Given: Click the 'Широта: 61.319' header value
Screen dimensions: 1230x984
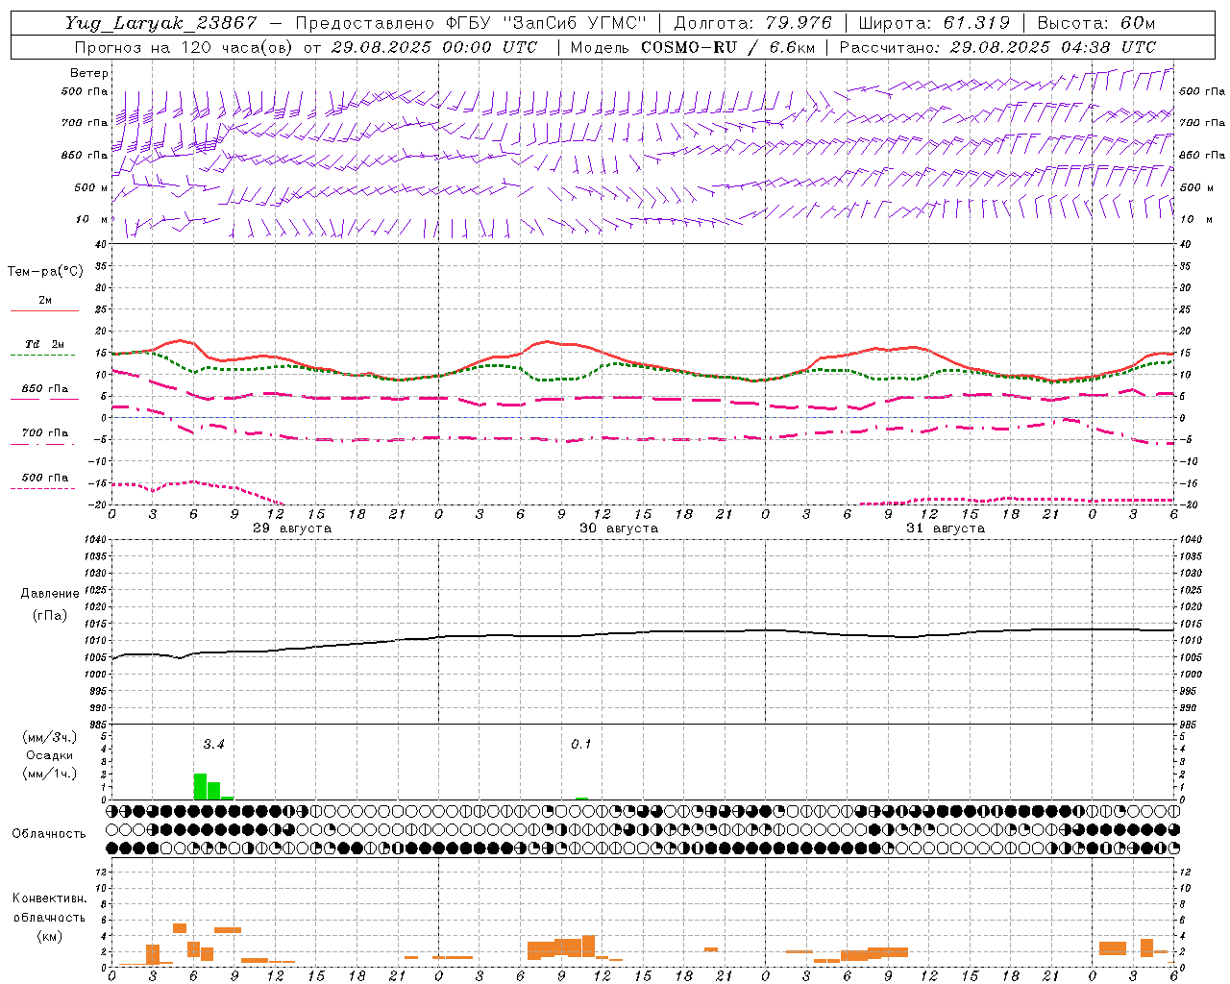Looking at the screenshot, I should coord(933,23).
